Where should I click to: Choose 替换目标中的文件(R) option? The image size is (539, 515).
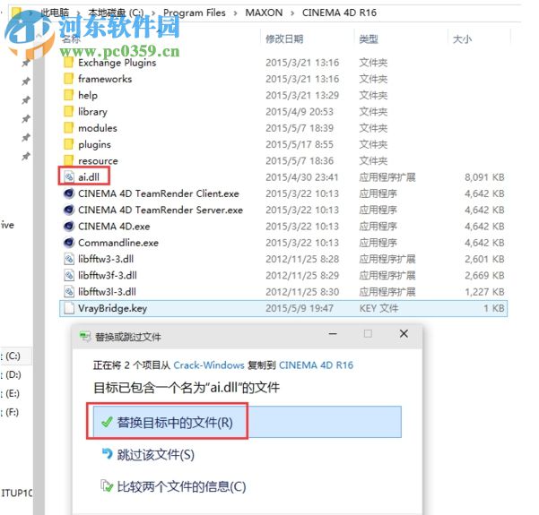coord(247,422)
